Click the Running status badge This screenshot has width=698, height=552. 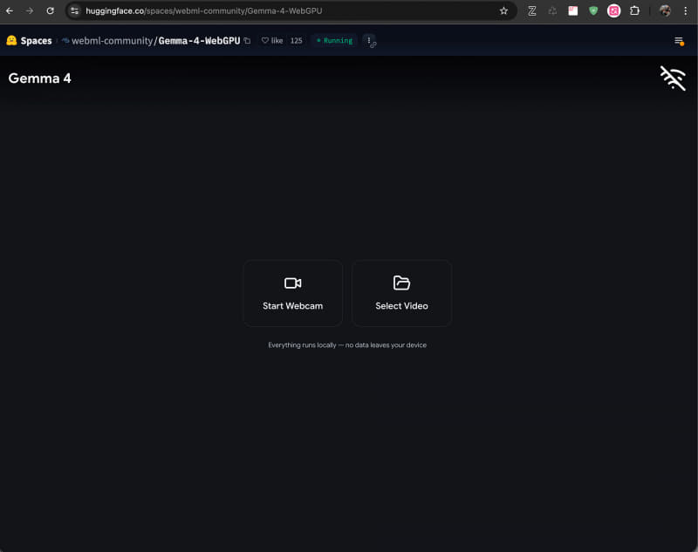[x=333, y=40]
